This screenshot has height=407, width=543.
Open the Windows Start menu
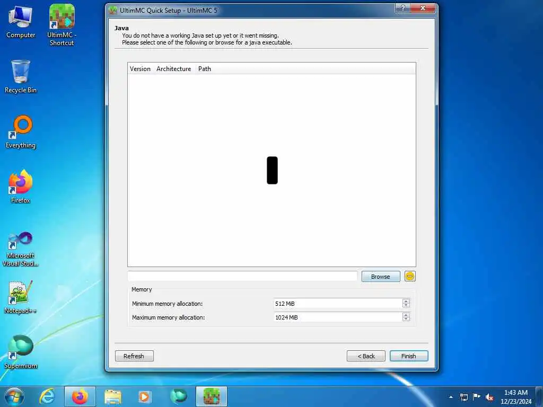pos(14,396)
